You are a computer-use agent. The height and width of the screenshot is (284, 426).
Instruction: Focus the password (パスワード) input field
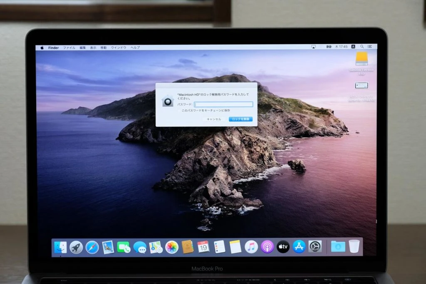tap(223, 104)
